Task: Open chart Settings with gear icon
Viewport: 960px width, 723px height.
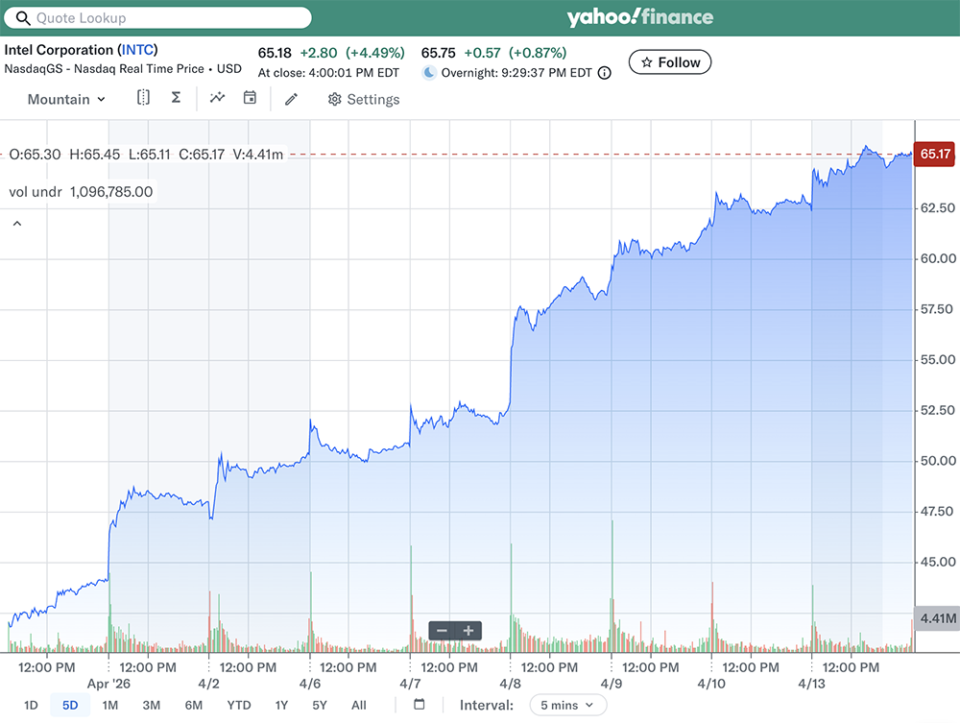Action: 364,99
